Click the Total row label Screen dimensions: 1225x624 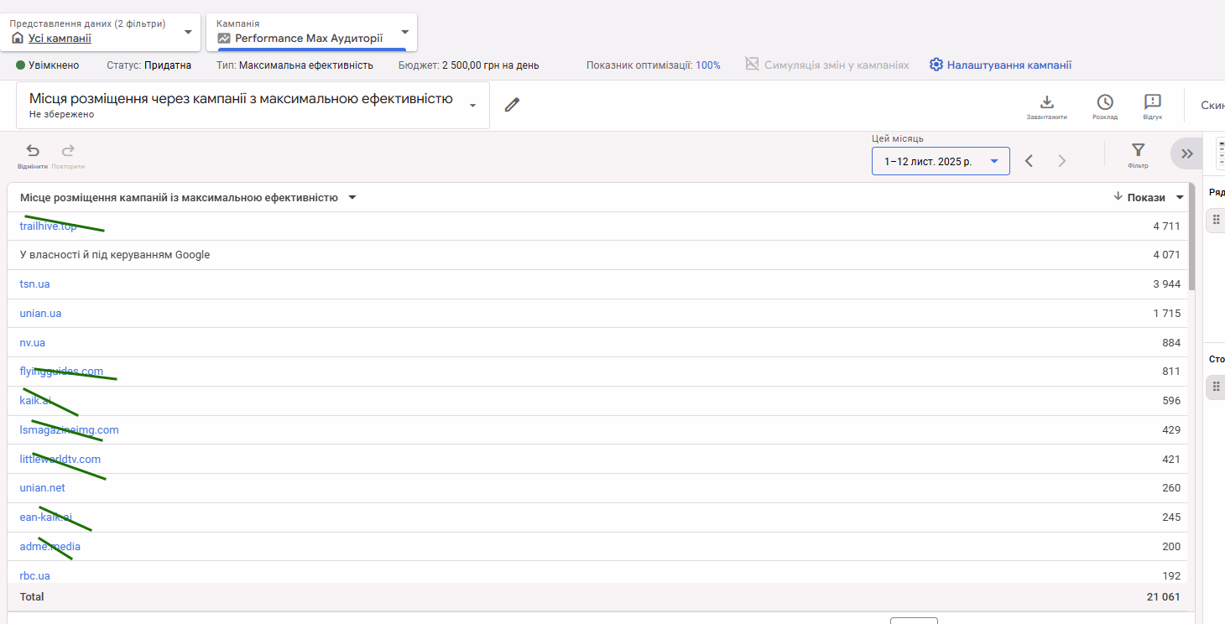pos(32,597)
